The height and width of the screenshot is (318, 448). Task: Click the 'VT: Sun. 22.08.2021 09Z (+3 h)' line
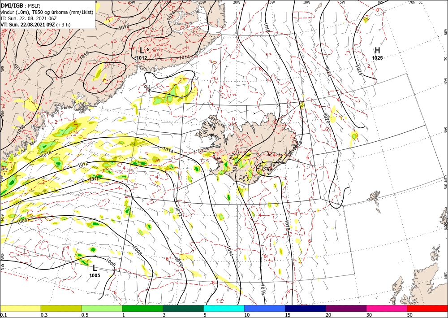click(x=35, y=25)
